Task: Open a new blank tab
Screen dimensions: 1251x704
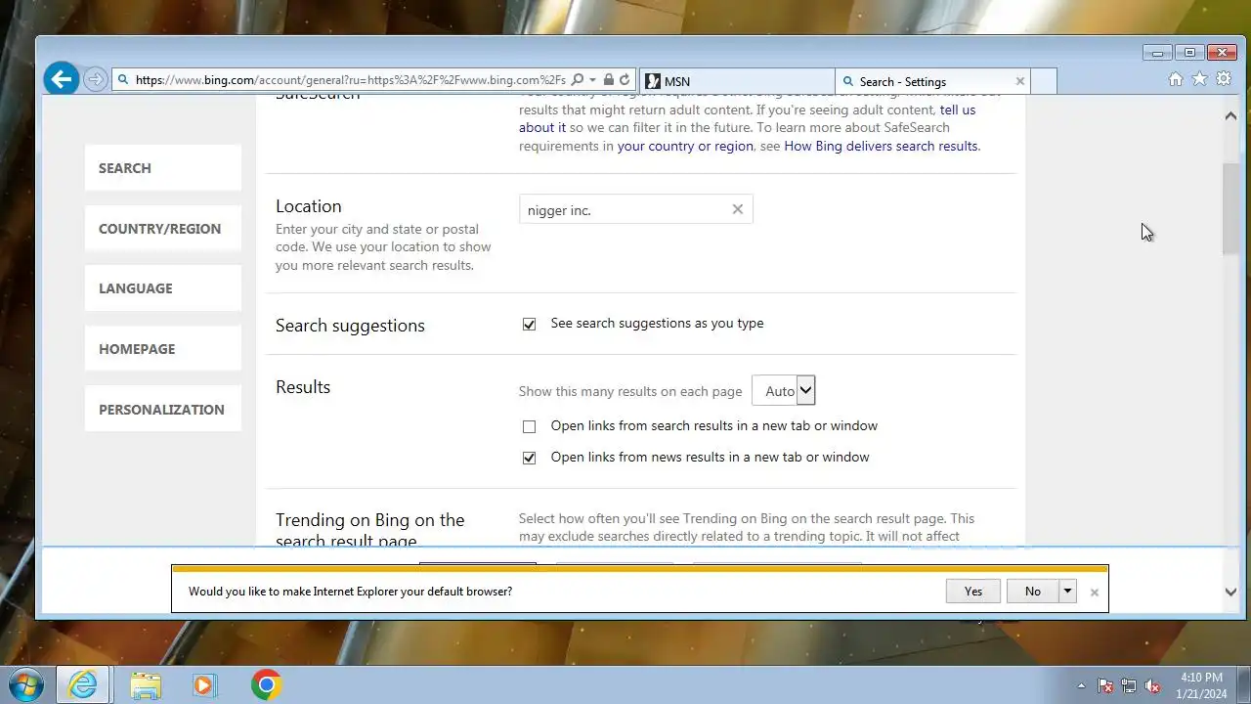Action: [1044, 81]
